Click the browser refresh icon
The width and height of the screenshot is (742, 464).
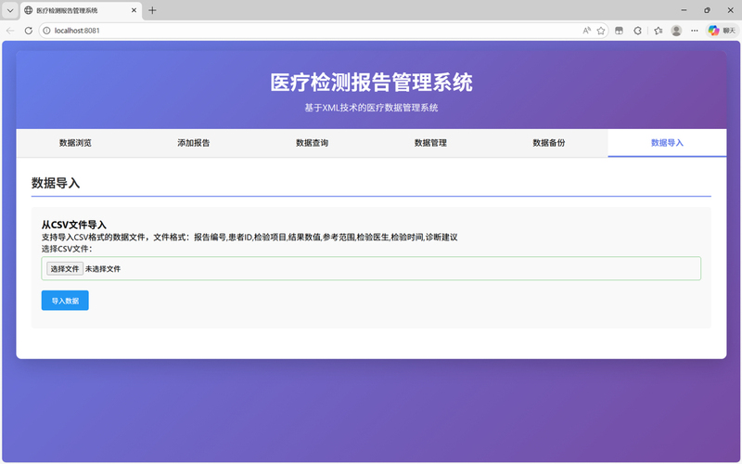point(28,31)
